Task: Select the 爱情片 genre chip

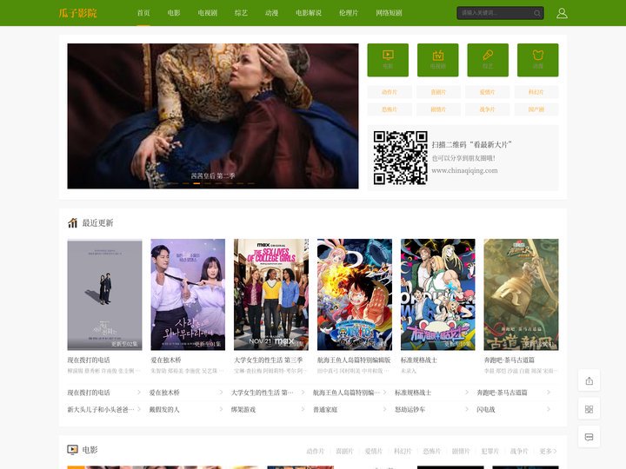Action: tap(487, 92)
